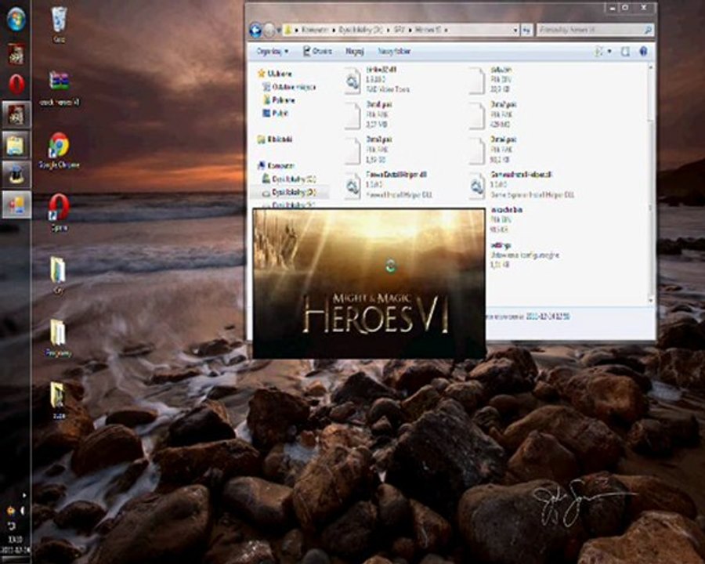This screenshot has height=564, width=705.
Task: Create a new folder with Nowy folder
Action: (x=394, y=51)
